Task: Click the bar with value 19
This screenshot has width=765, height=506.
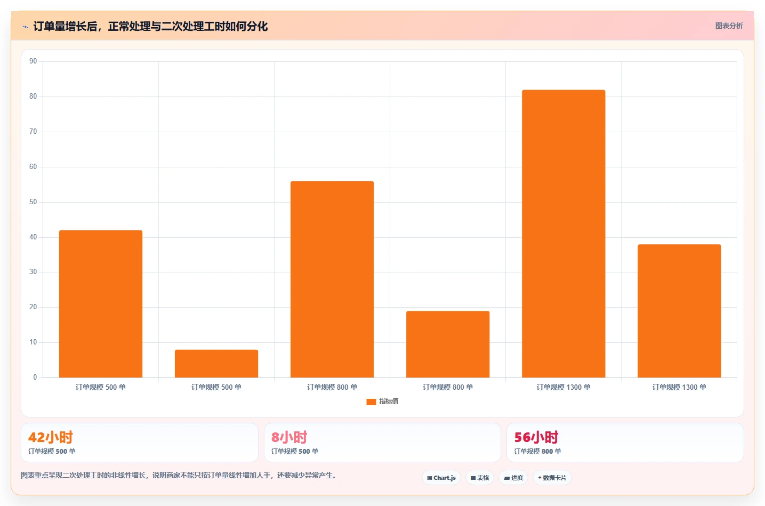Action: pyautogui.click(x=448, y=344)
